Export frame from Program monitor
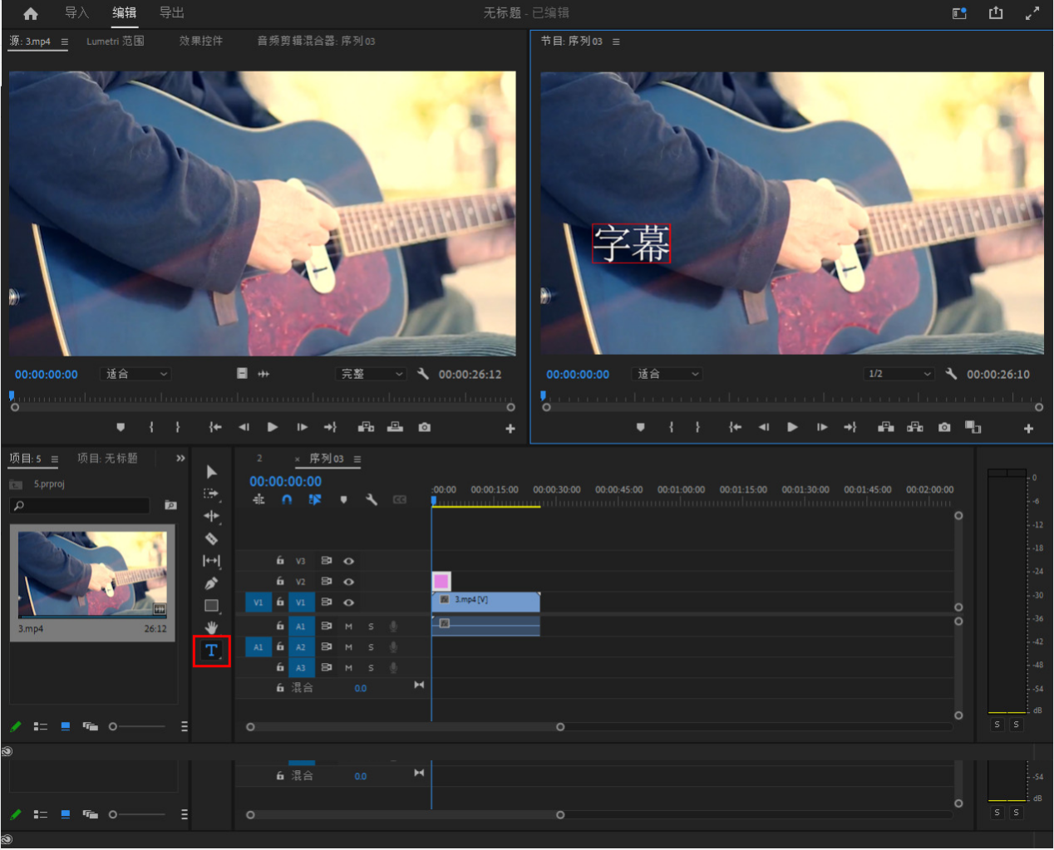This screenshot has height=850, width=1054. pos(944,427)
